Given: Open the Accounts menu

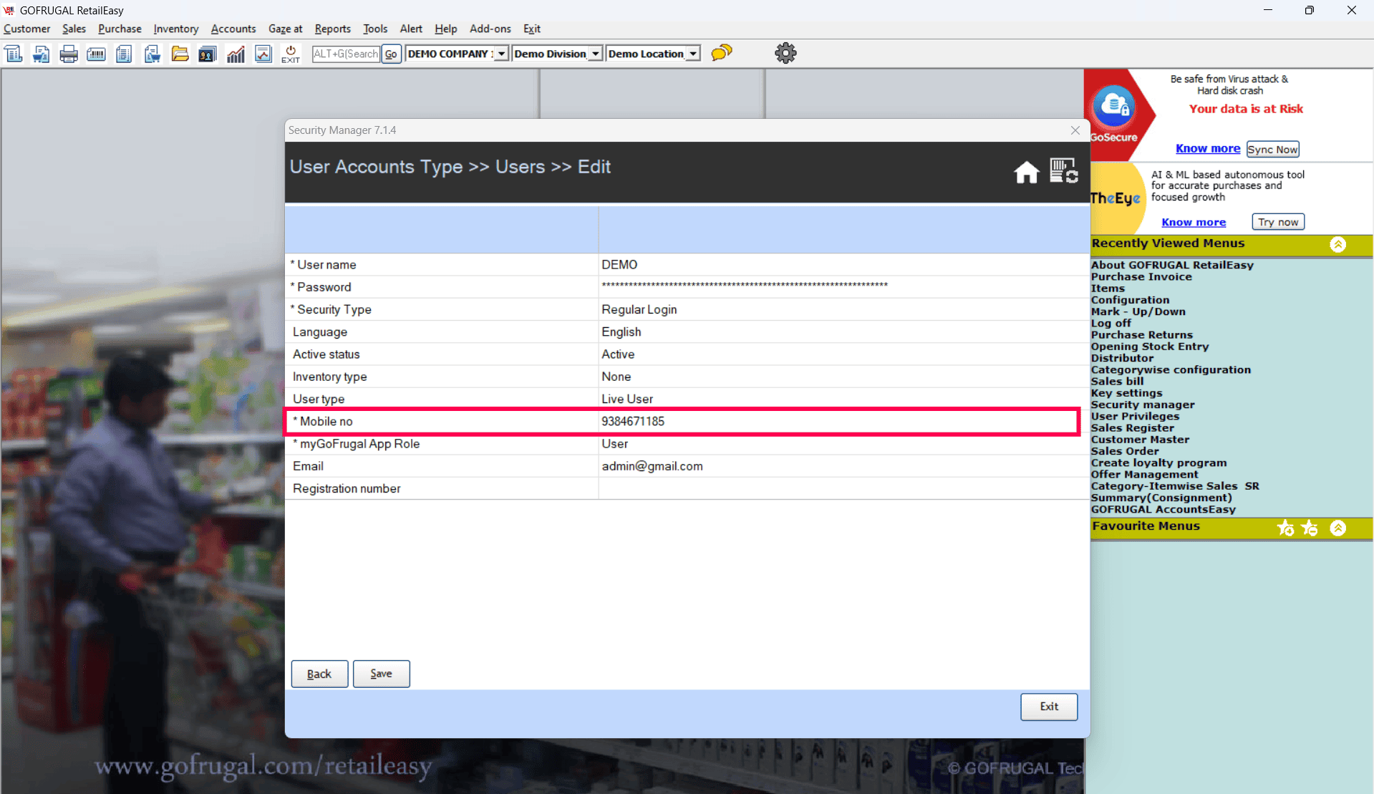Looking at the screenshot, I should 233,29.
